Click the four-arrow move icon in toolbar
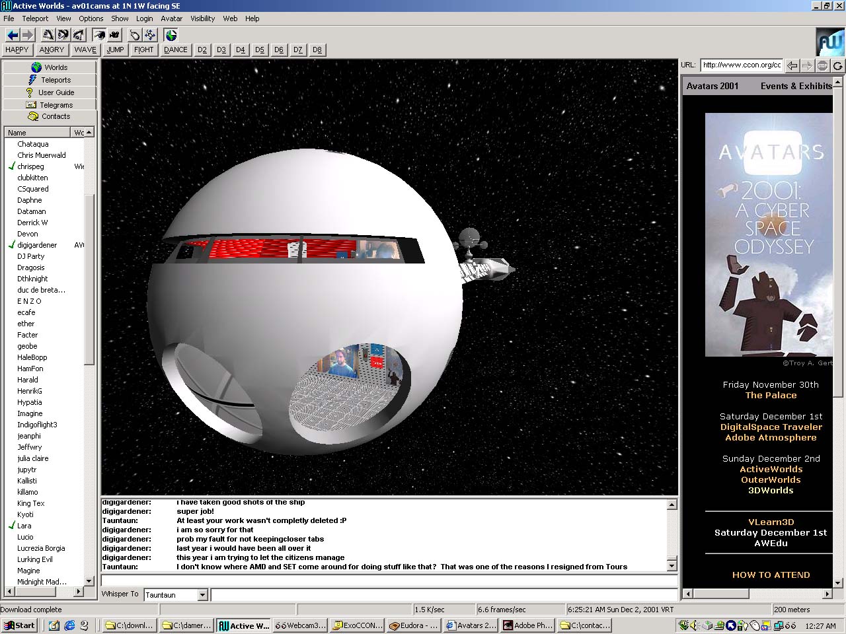The width and height of the screenshot is (846, 634). pyautogui.click(x=150, y=35)
